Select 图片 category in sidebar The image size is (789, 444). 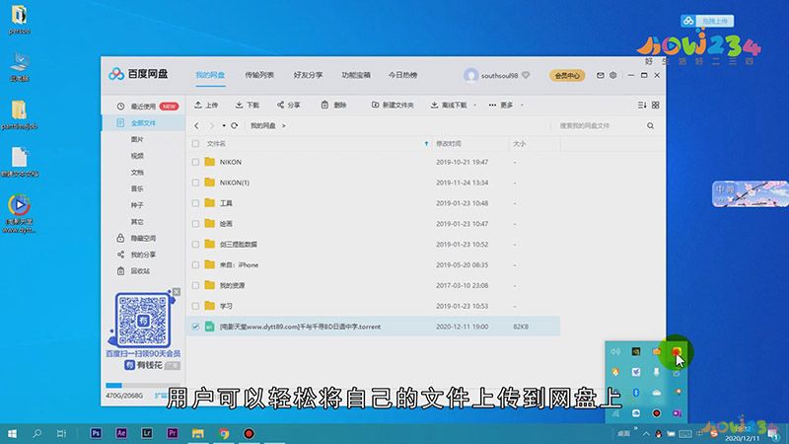[137, 139]
